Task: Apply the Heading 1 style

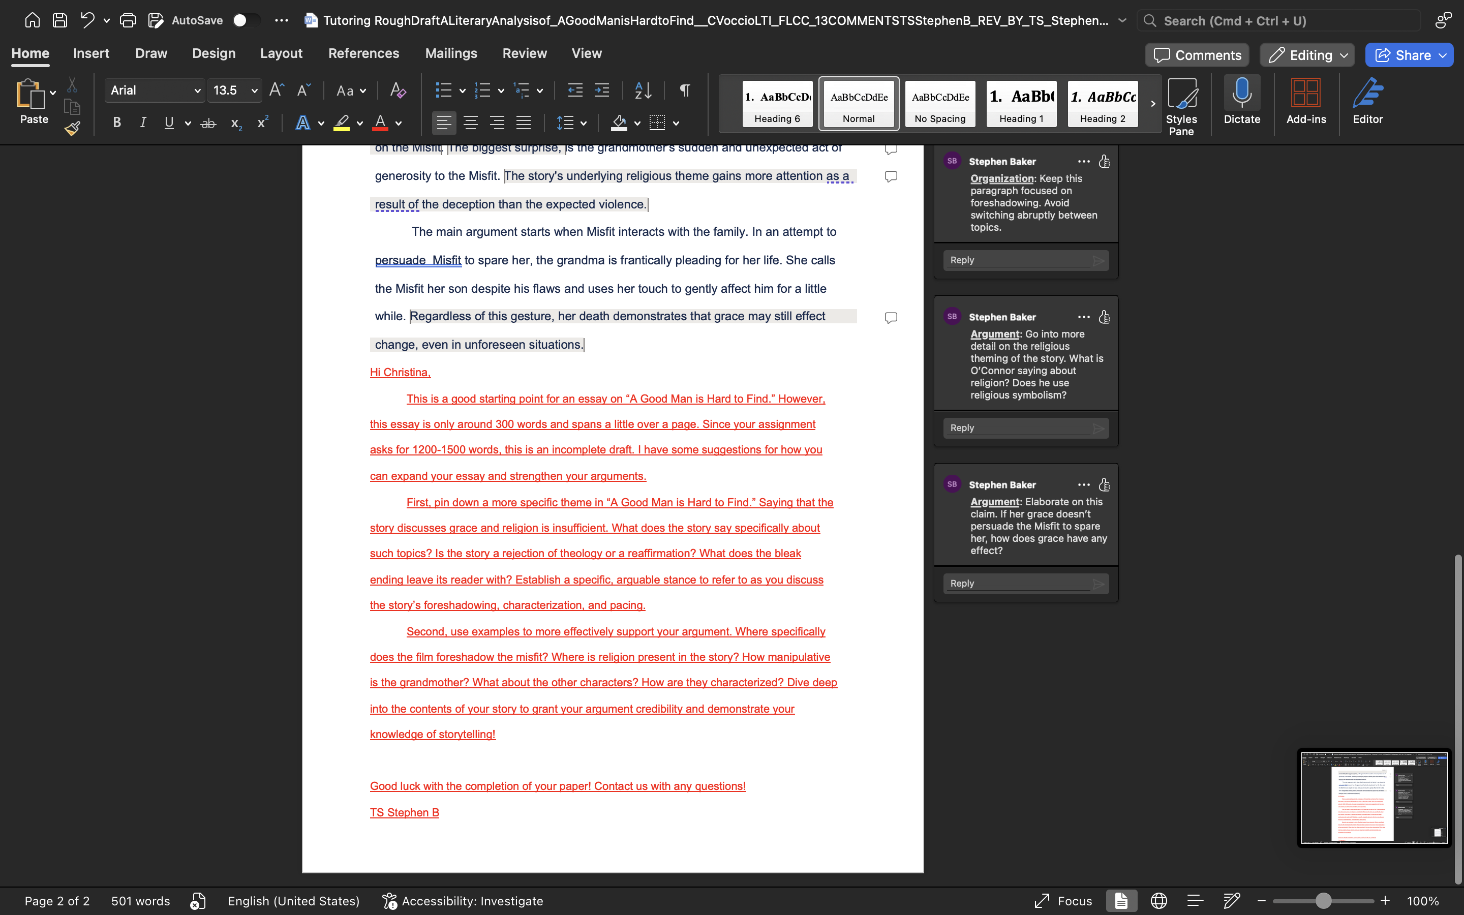Action: 1021,104
